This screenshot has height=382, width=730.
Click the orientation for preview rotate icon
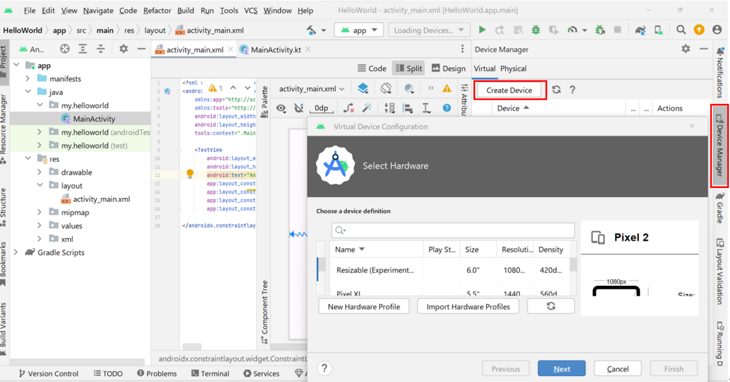pos(386,89)
